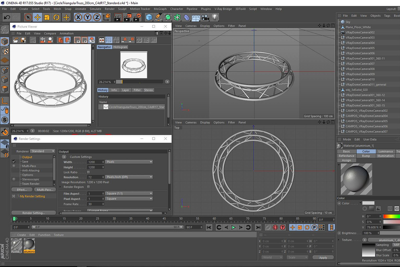Switch to the Histogram tab
The image size is (400, 267).
point(120,47)
